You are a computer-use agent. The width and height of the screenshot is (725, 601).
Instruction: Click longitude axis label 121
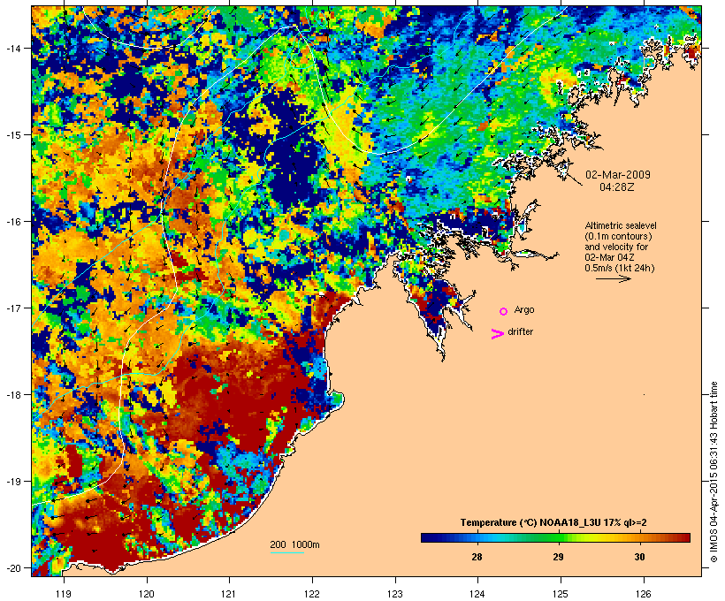coord(229,594)
